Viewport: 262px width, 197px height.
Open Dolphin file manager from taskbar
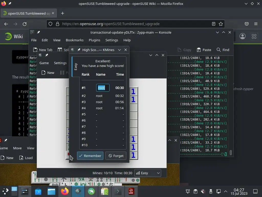point(51,191)
